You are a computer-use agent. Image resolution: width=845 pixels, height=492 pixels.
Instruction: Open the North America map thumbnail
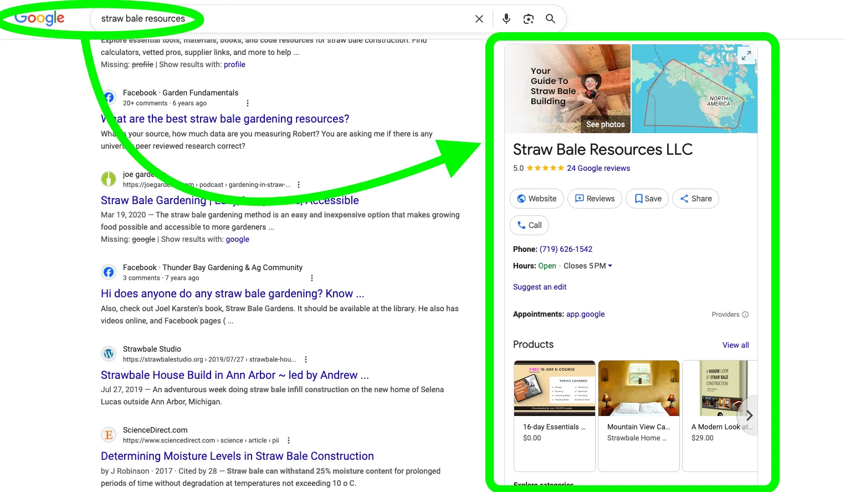point(694,89)
